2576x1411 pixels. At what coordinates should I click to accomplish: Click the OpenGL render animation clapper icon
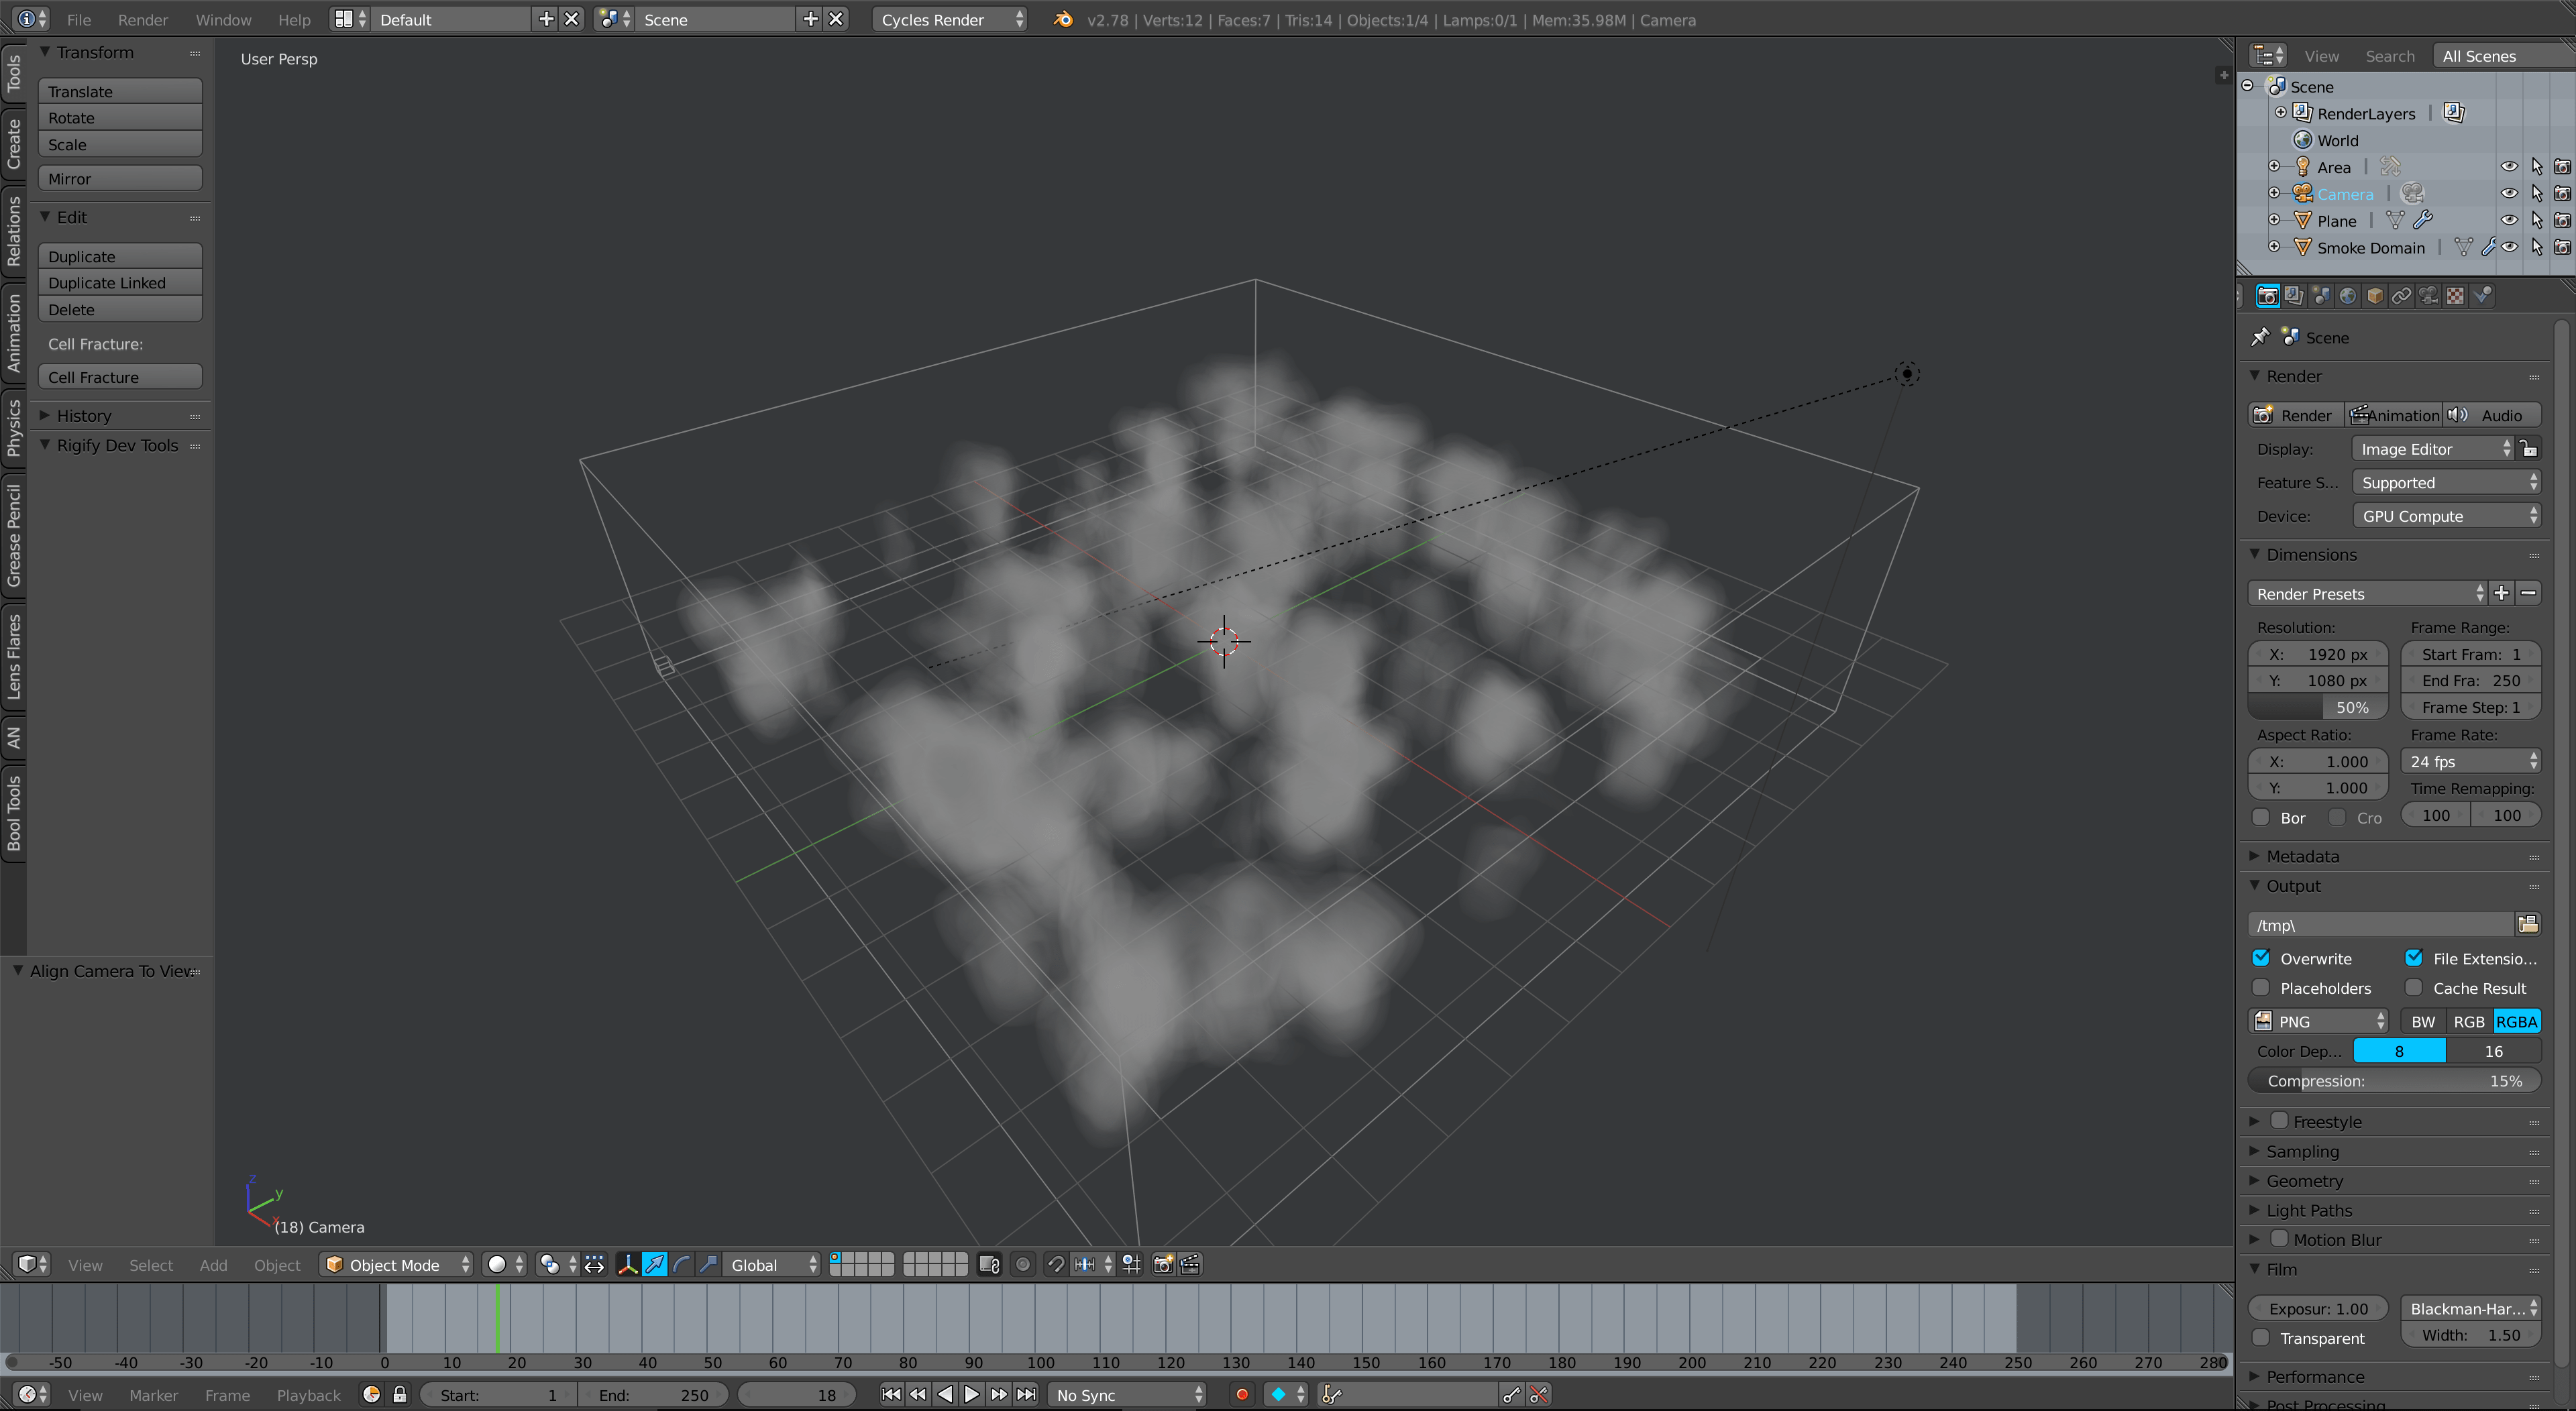(x=1190, y=1265)
